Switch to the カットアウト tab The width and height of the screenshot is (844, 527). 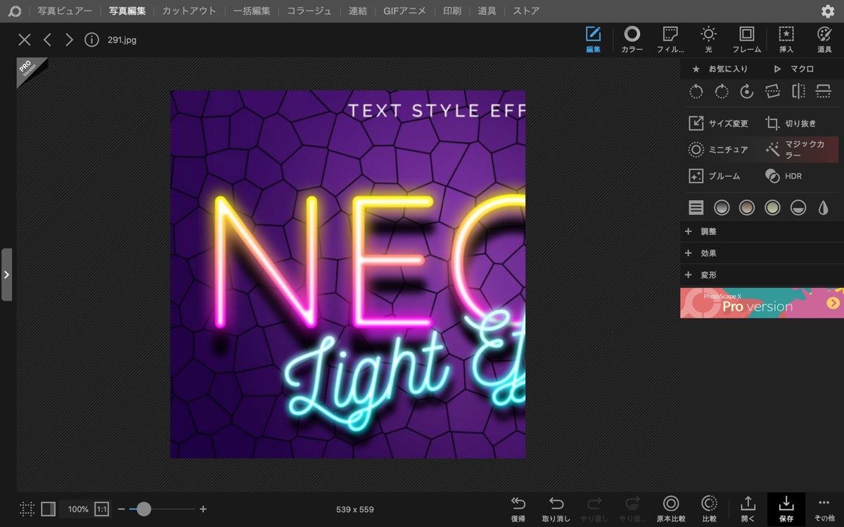click(189, 11)
